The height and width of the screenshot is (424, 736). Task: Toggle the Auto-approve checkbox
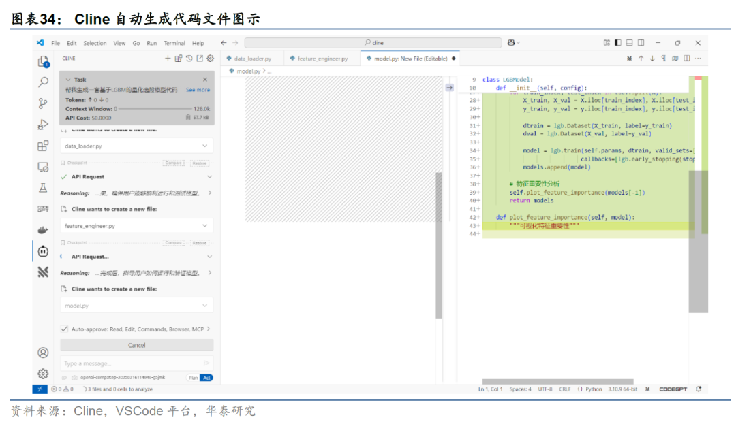point(65,329)
